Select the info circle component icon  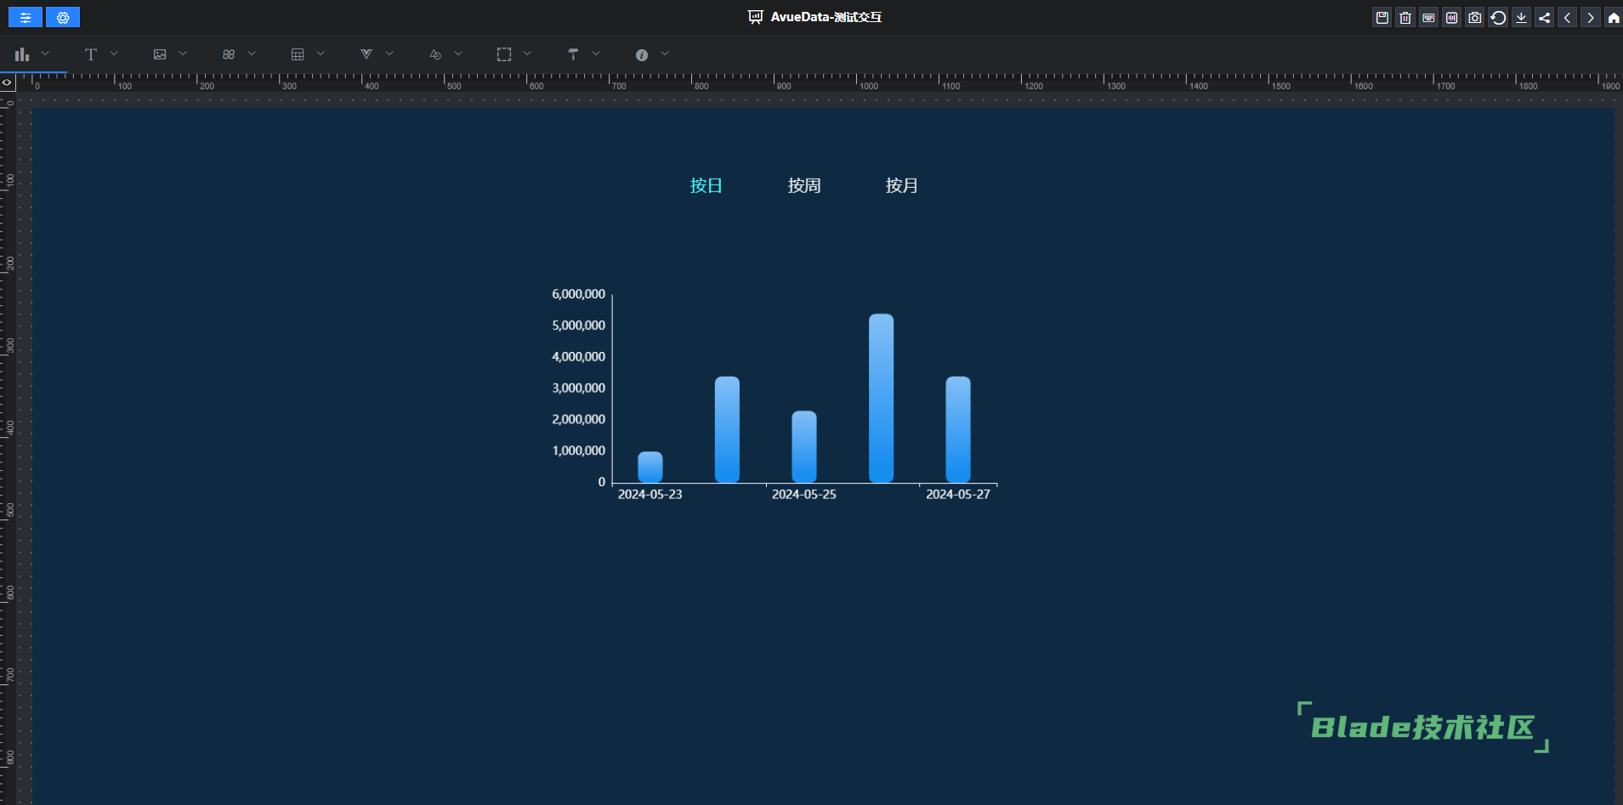point(642,54)
